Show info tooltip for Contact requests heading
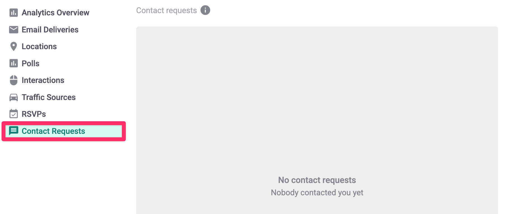The width and height of the screenshot is (507, 214). [205, 10]
